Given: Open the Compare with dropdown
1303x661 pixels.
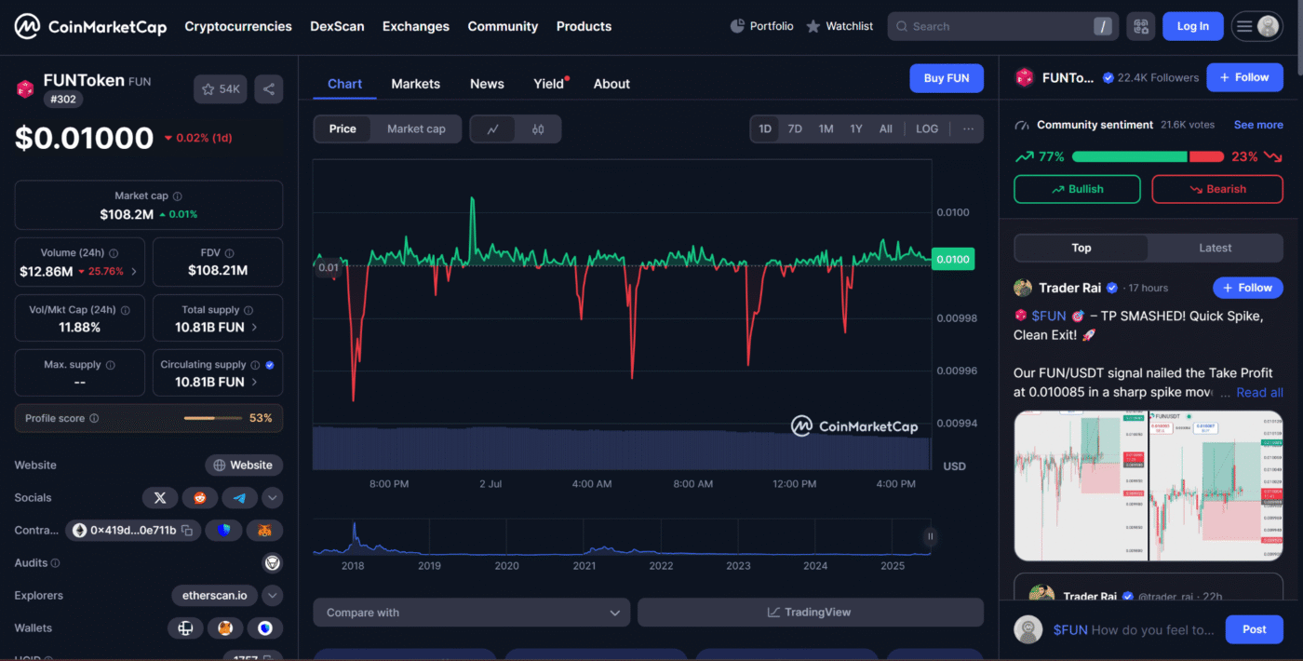Looking at the screenshot, I should (x=472, y=613).
